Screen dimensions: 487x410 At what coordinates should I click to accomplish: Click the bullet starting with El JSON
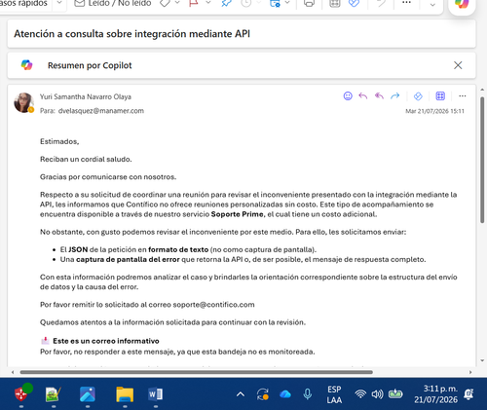coord(188,249)
